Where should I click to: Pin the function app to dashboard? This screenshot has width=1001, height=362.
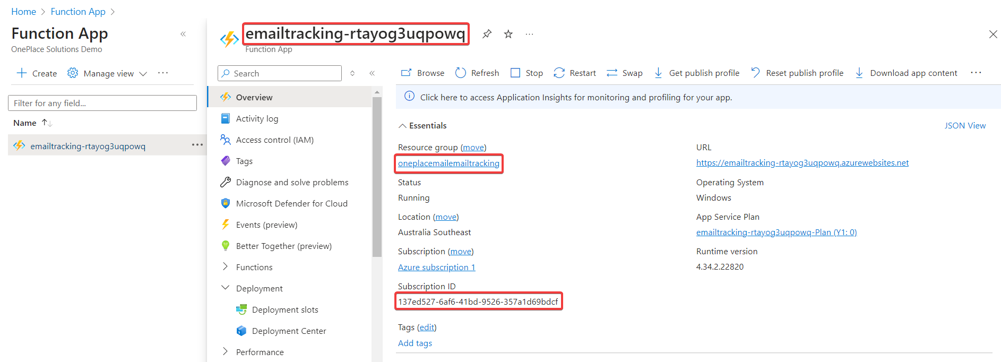pos(487,34)
